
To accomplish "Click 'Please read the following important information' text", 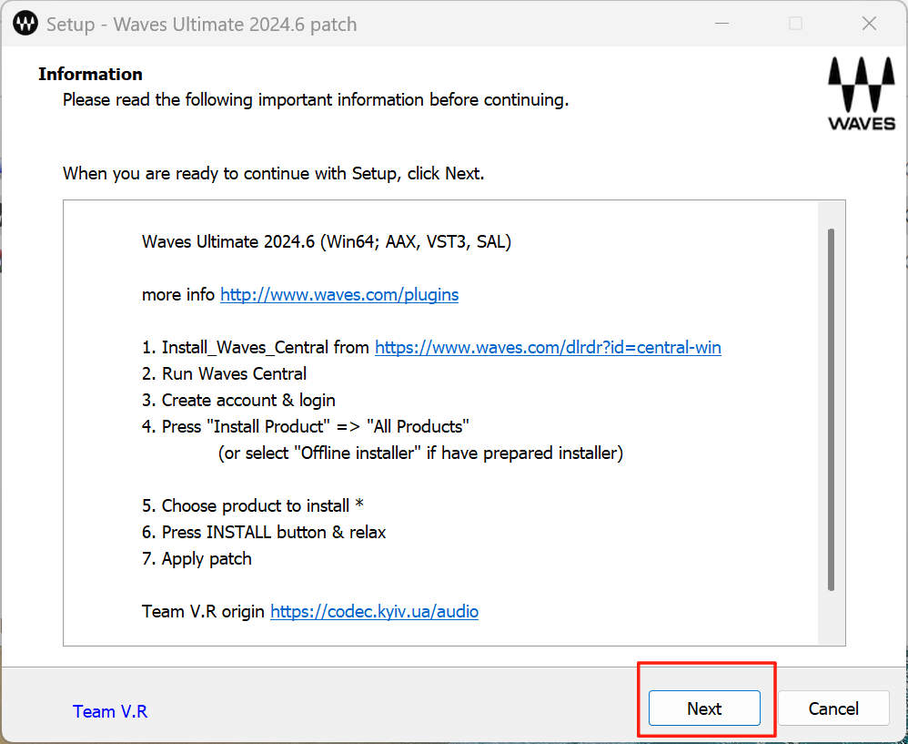I will (x=316, y=100).
